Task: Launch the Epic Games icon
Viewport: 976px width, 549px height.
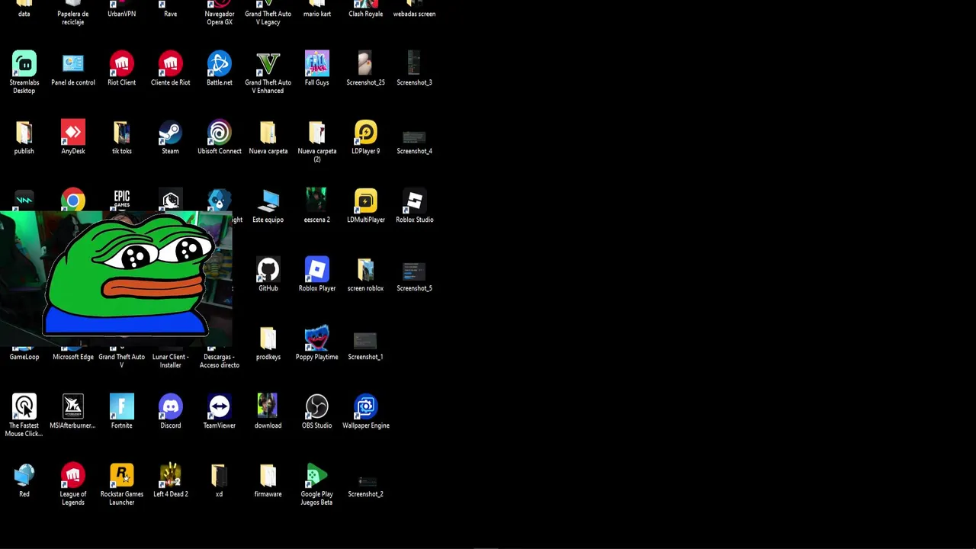Action: point(121,200)
